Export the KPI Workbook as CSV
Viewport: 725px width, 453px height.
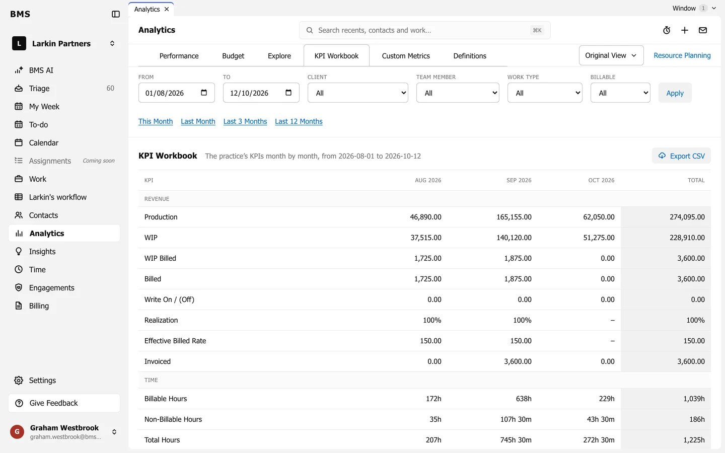pos(681,156)
